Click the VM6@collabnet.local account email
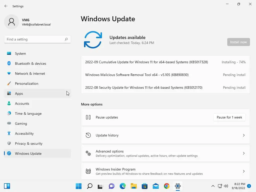Image resolution: width=256 pixels, height=192 pixels. [x=36, y=24]
